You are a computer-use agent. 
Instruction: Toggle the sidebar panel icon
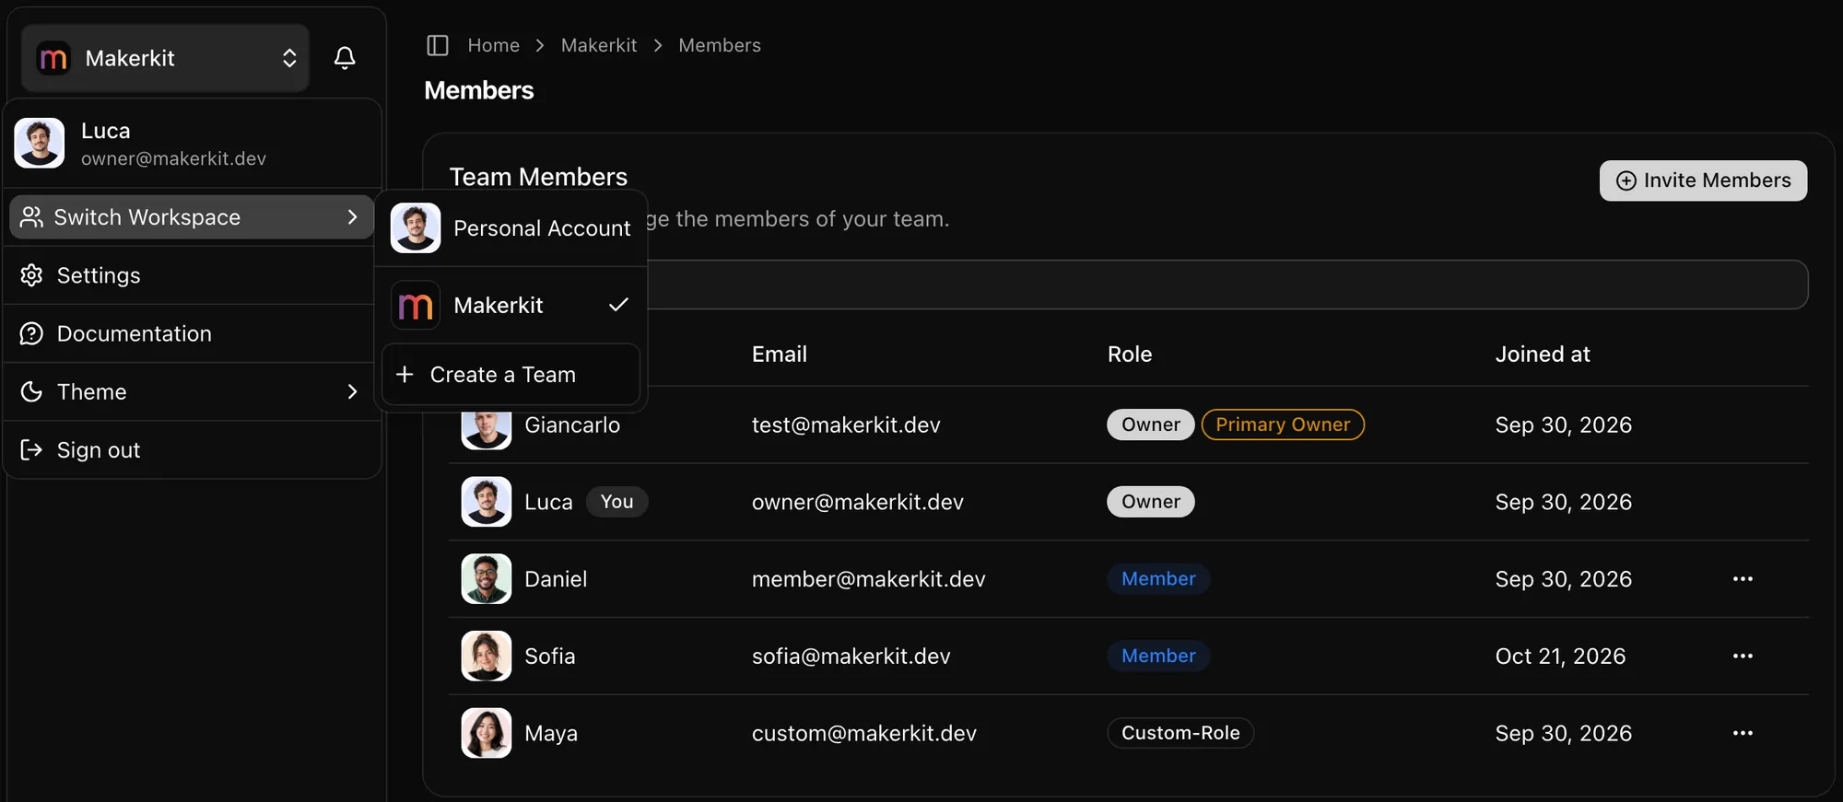click(438, 45)
